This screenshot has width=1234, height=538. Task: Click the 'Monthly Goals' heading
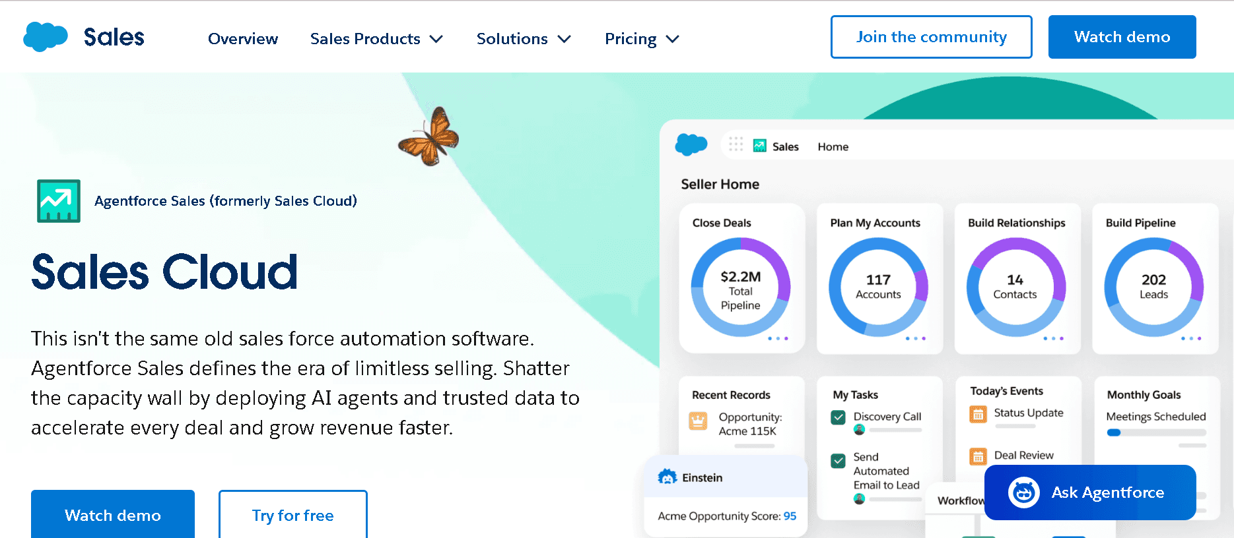(1144, 395)
